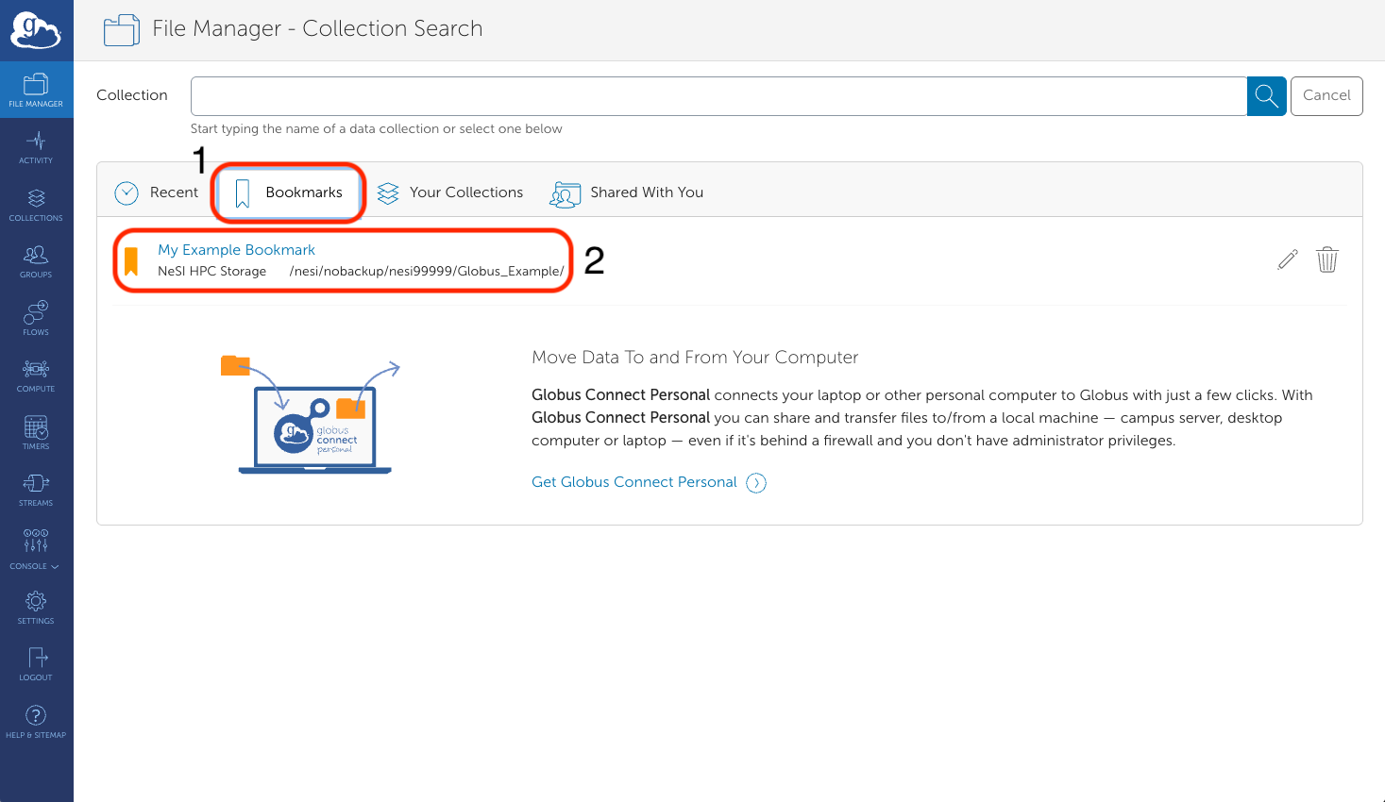
Task: Open My Example Bookmark
Action: point(236,249)
